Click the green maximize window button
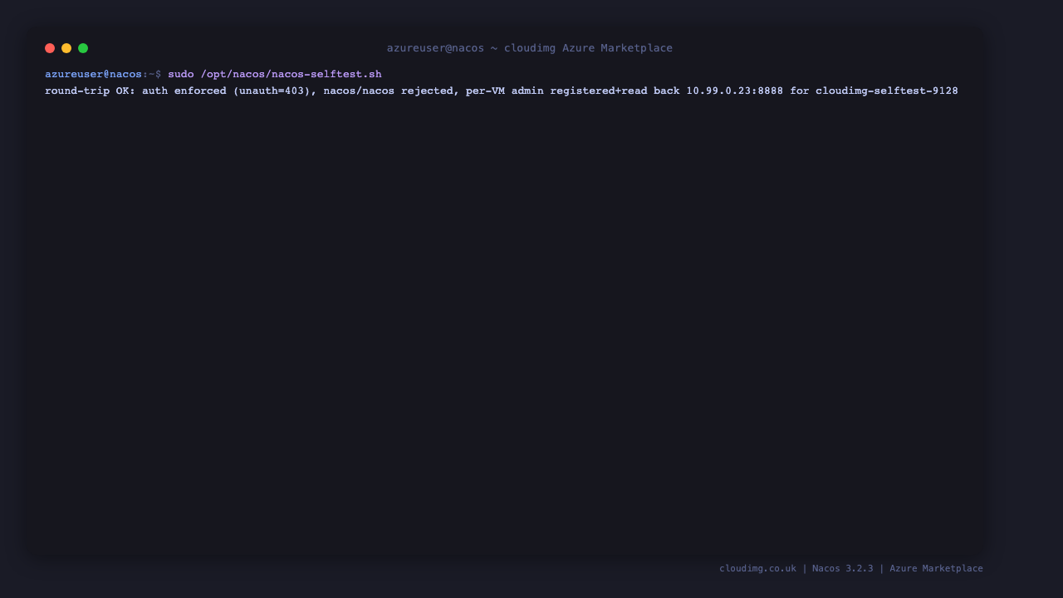This screenshot has height=598, width=1063. 83,48
